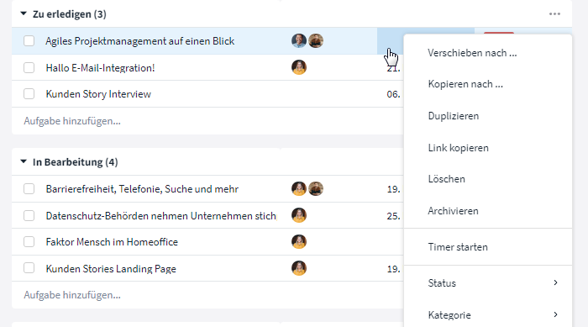588x327 pixels.
Task: Click Aufgabe hinzufügen under Zu erledigen
Action: click(x=72, y=121)
